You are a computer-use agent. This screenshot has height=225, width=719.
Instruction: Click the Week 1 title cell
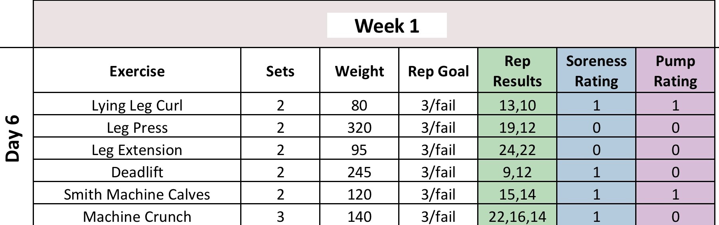coord(386,26)
